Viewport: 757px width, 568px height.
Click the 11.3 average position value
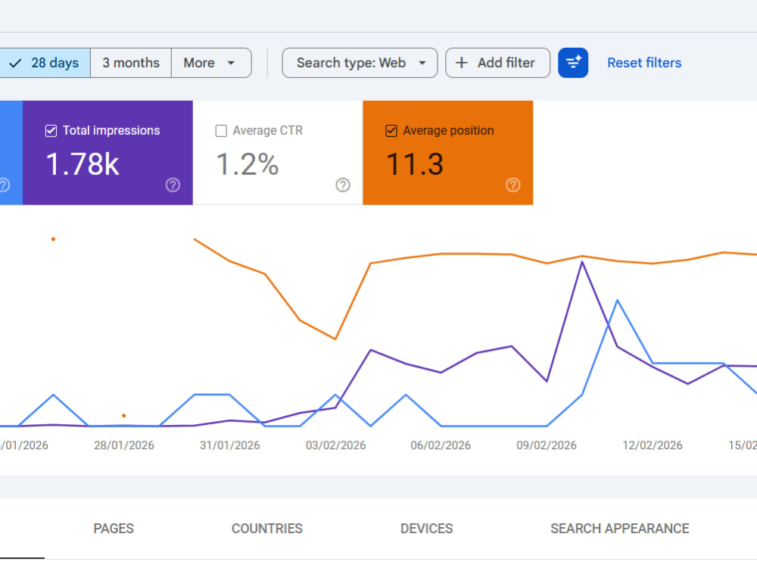[x=415, y=164]
